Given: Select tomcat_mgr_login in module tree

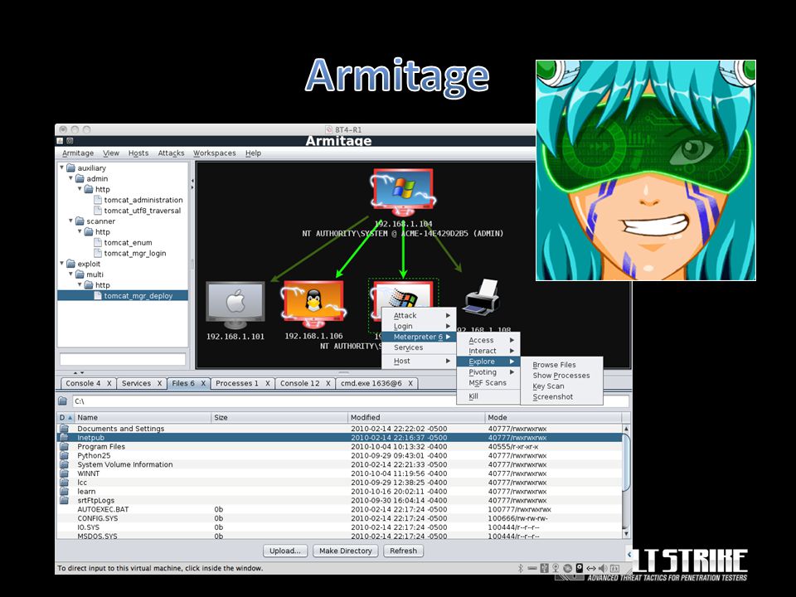Looking at the screenshot, I should click(134, 254).
